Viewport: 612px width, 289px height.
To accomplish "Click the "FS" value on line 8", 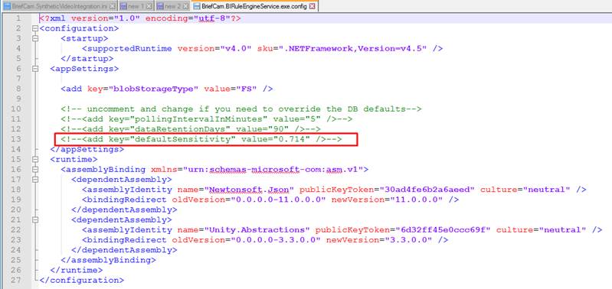I will 246,89.
